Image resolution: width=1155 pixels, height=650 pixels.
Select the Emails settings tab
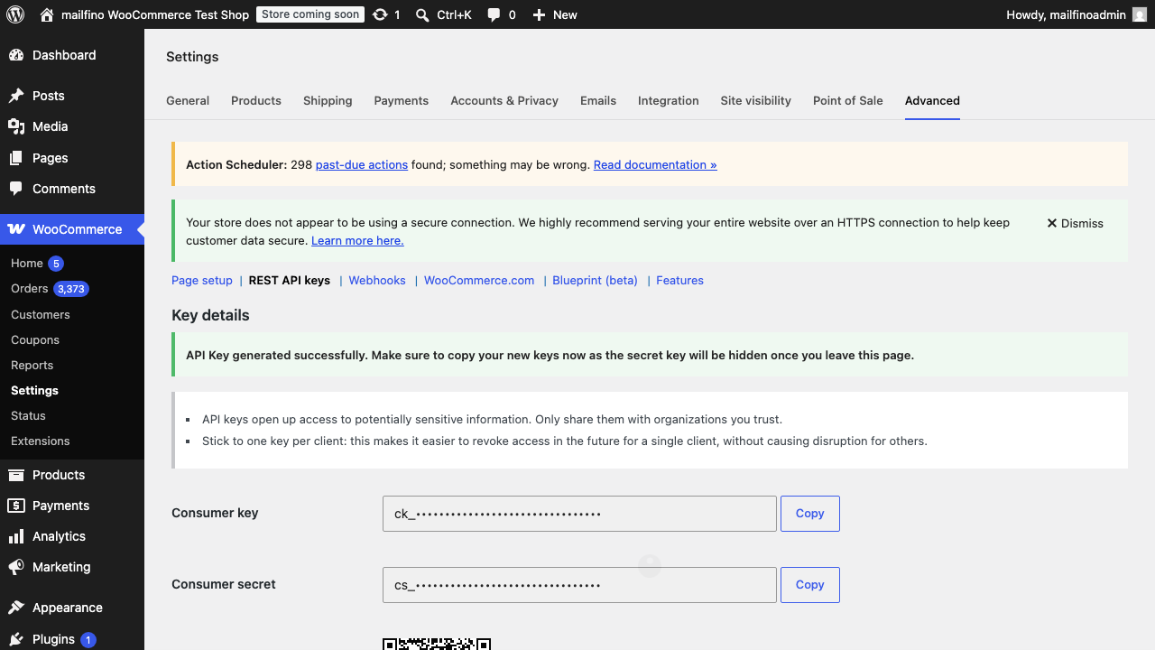598,100
